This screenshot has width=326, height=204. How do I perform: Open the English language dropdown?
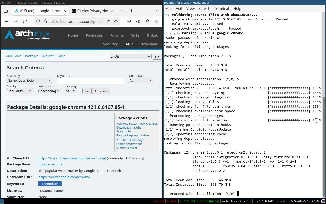point(131,56)
